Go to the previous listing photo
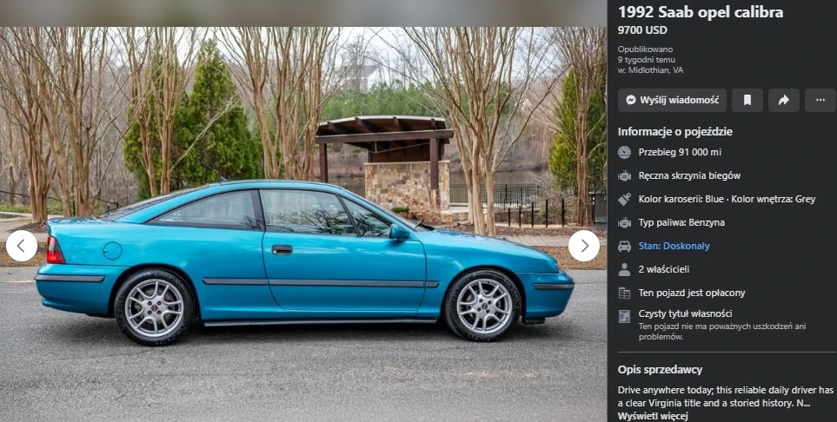 (22, 246)
